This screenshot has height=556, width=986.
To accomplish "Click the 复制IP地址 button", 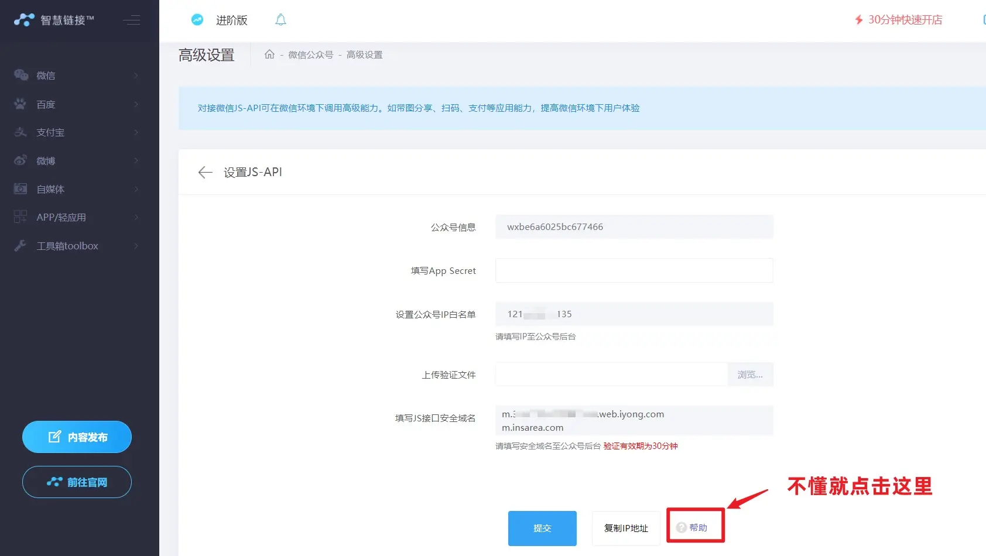I will 626,528.
